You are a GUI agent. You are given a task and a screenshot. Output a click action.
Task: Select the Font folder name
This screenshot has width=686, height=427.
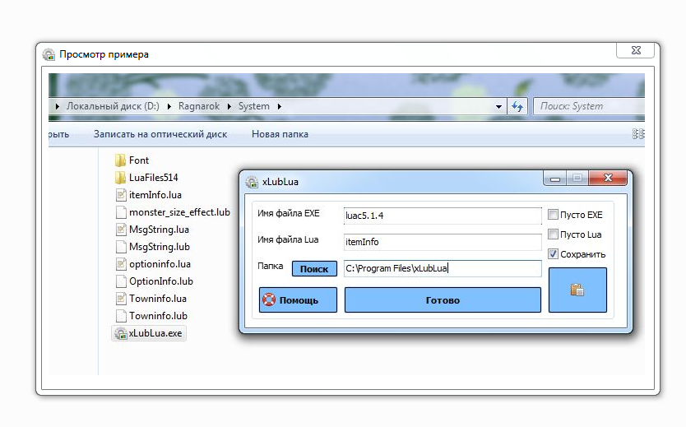click(x=139, y=160)
